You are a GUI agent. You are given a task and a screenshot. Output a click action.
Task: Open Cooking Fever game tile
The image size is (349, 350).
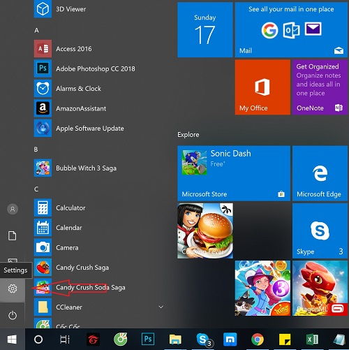(205, 231)
